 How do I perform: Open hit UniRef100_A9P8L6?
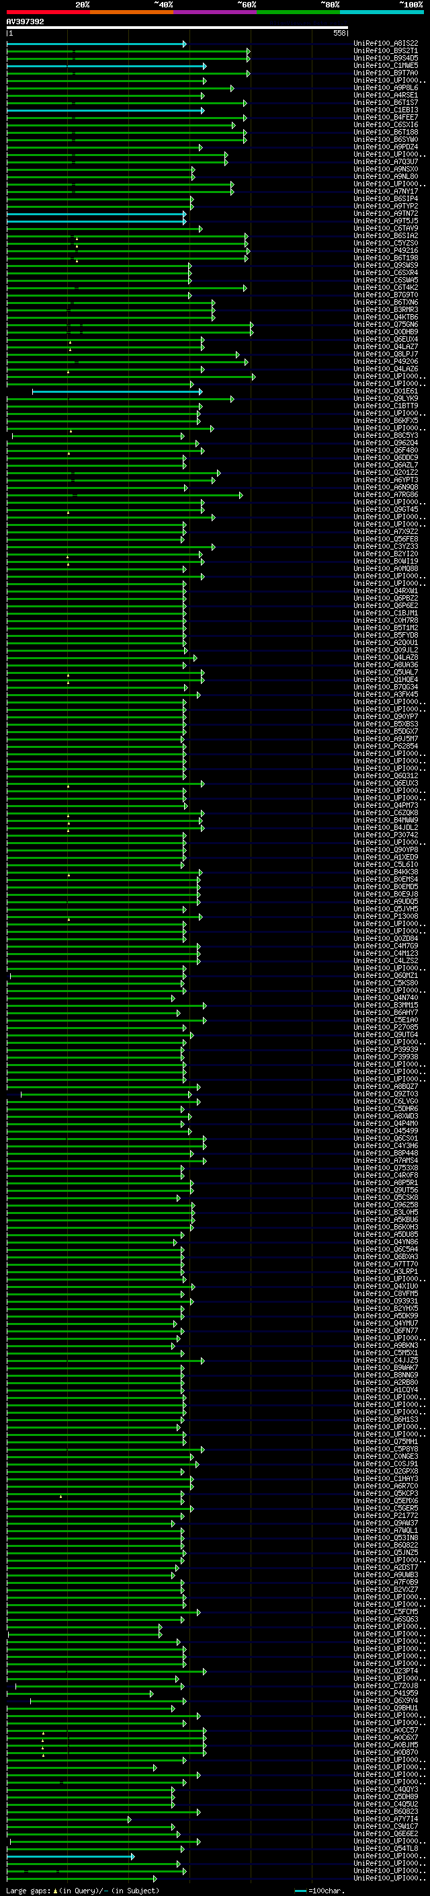(386, 87)
